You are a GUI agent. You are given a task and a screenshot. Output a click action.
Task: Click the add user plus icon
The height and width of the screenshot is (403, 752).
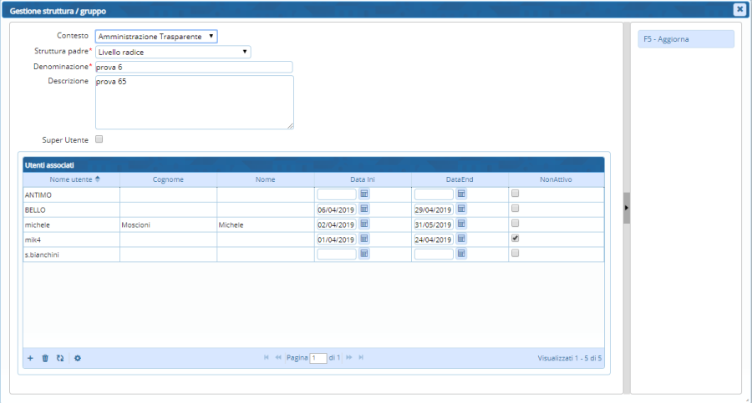30,358
